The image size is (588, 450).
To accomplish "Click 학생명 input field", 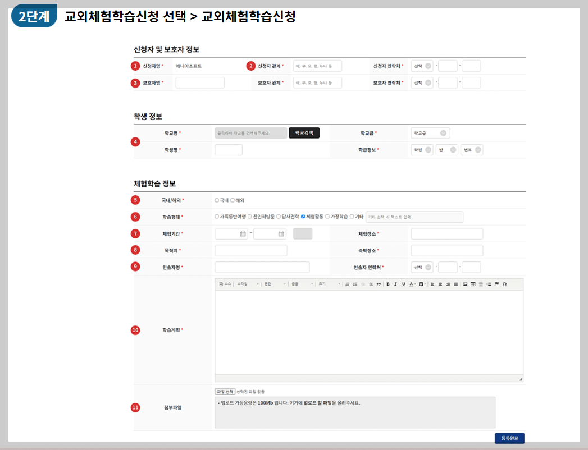I will point(229,150).
